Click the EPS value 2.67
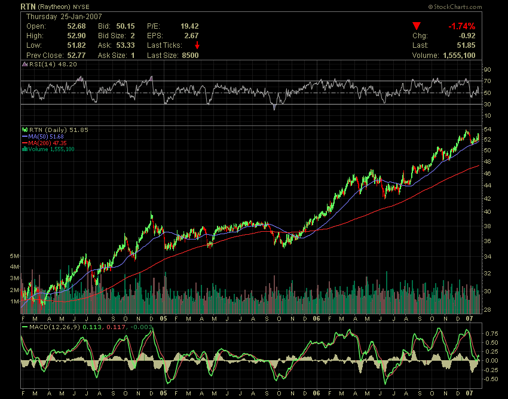 coord(191,36)
